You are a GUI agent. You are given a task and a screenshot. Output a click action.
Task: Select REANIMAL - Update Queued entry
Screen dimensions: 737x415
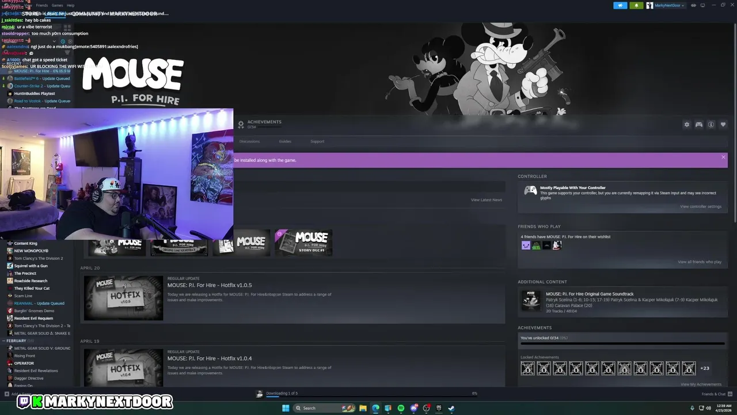pyautogui.click(x=39, y=303)
